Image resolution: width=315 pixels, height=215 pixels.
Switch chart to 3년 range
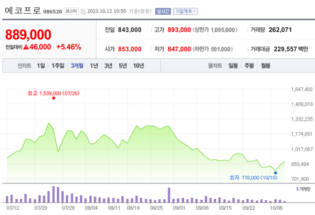pyautogui.click(x=108, y=66)
